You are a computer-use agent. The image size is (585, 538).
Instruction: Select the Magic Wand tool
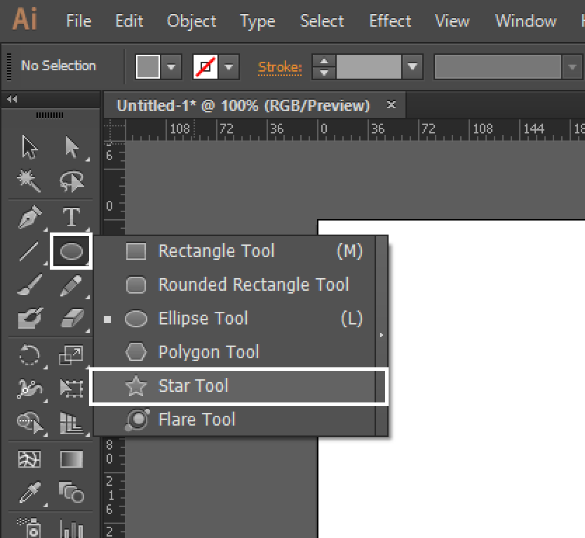click(x=29, y=181)
